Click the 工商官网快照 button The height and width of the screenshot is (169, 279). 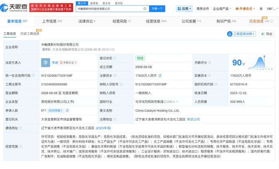pos(242,34)
